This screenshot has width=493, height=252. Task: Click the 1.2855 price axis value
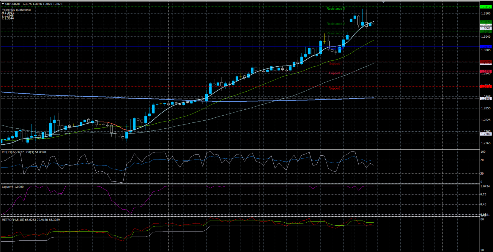pyautogui.click(x=486, y=108)
